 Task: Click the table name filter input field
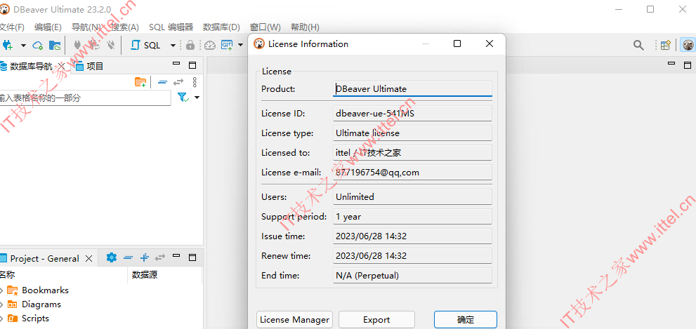(85, 98)
